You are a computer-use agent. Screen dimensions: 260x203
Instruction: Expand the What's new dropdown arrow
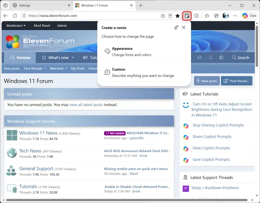click(73, 58)
